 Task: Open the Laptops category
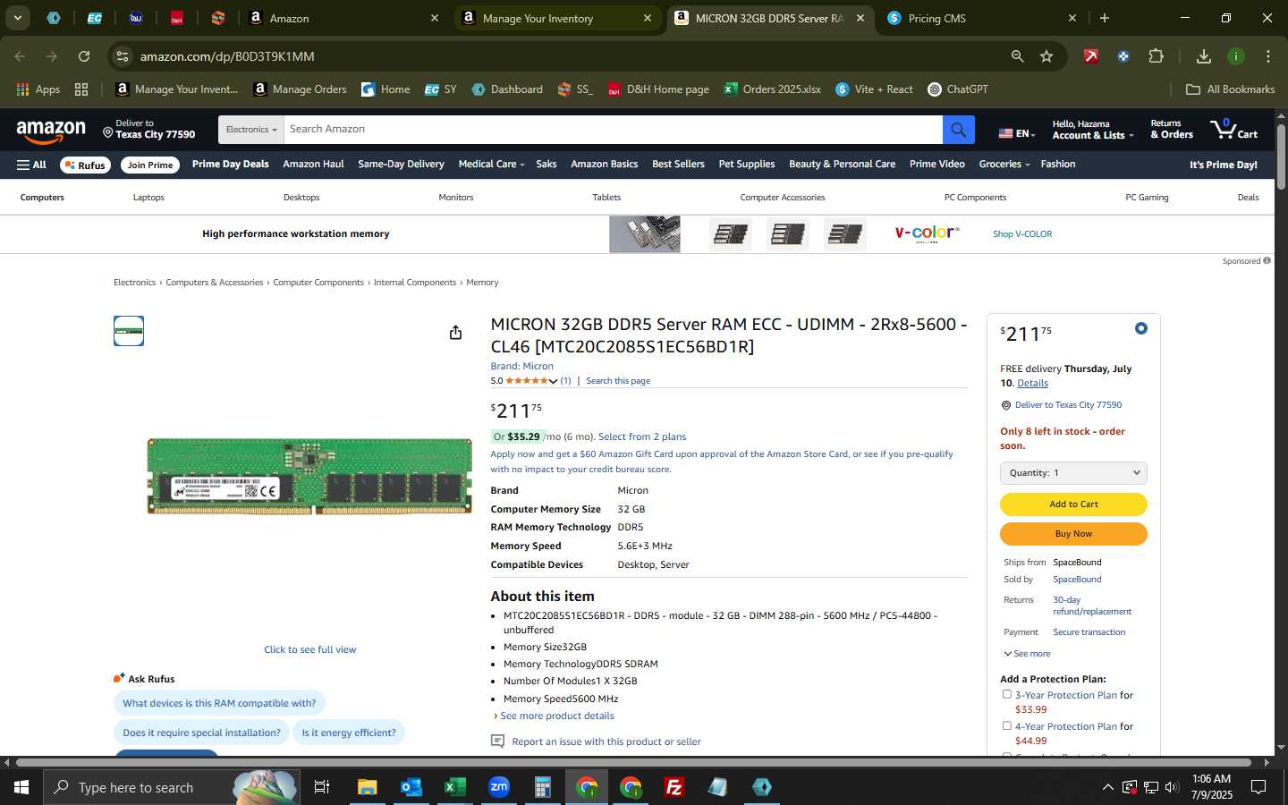pos(148,197)
